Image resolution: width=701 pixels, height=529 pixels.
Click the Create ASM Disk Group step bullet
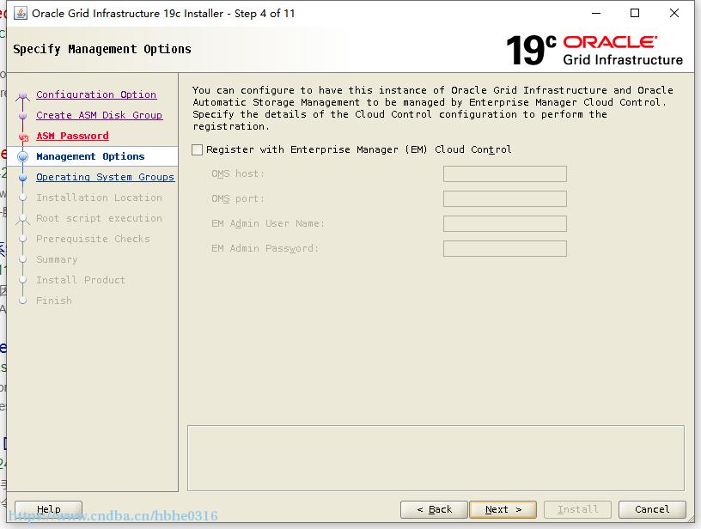pos(23,116)
